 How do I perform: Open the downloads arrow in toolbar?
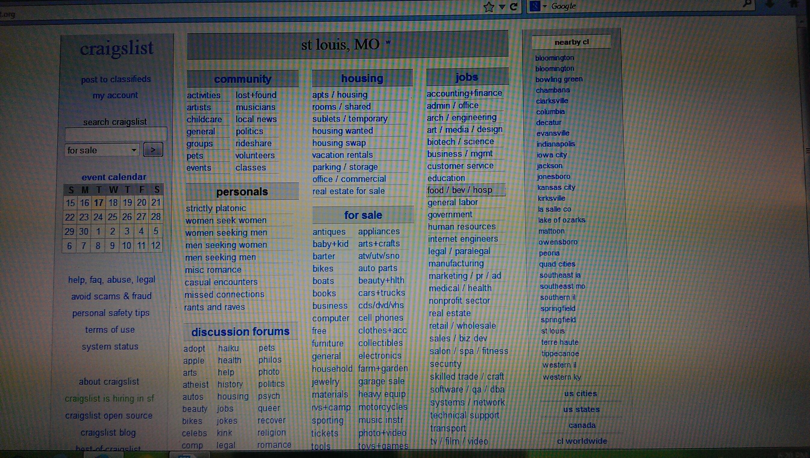tap(770, 4)
